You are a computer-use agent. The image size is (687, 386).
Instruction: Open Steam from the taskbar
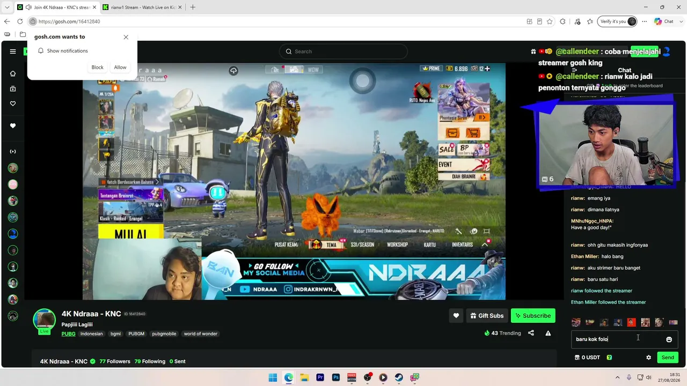(x=399, y=377)
